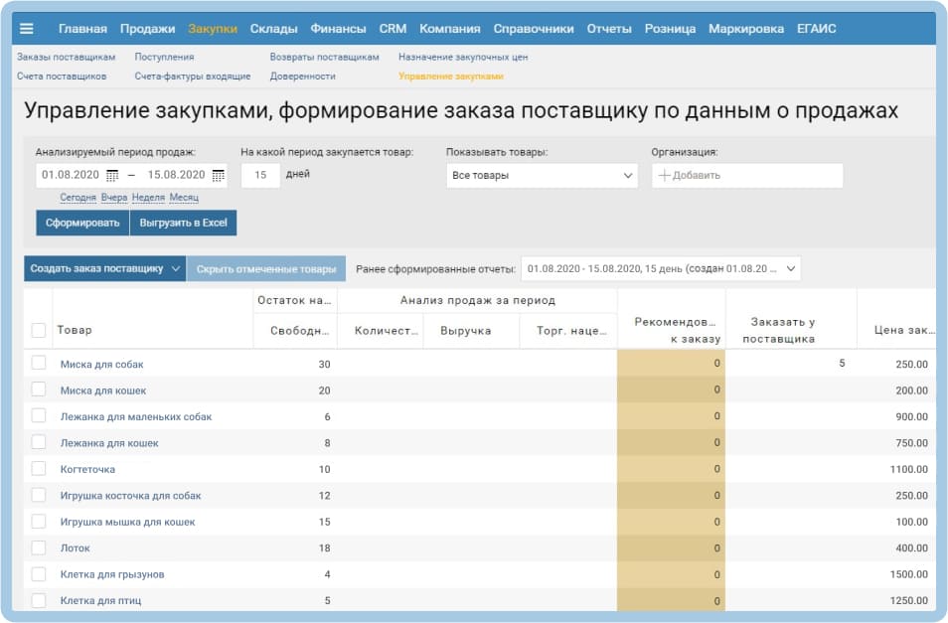Open the "Отчеты" menu
Screen dimensions: 948x623
coord(609,29)
